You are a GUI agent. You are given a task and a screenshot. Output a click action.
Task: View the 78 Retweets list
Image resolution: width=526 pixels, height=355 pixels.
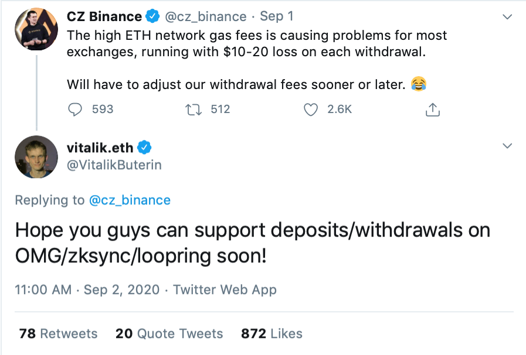[58, 334]
